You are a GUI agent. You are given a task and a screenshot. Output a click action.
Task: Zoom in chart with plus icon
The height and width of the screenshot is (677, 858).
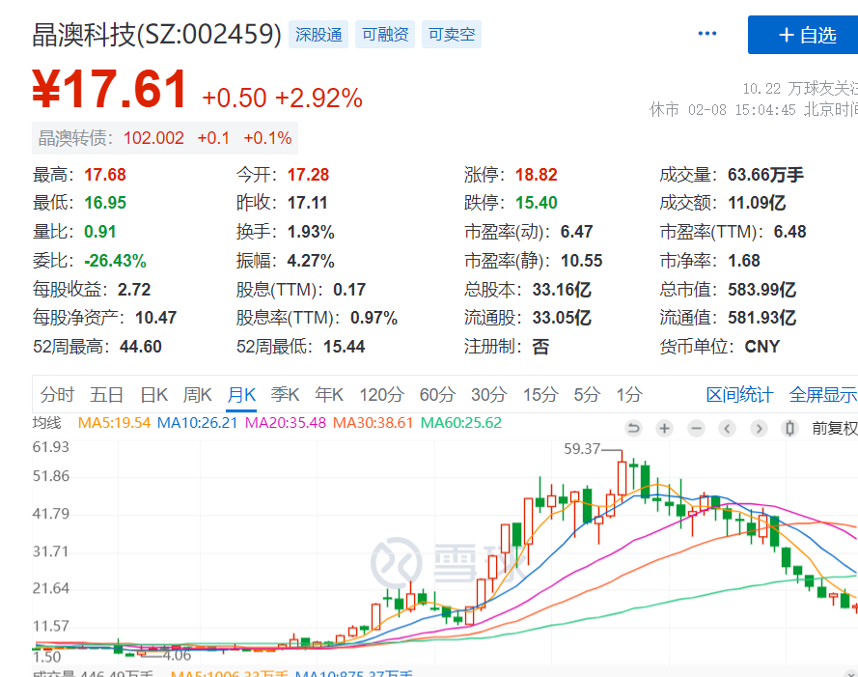[664, 428]
